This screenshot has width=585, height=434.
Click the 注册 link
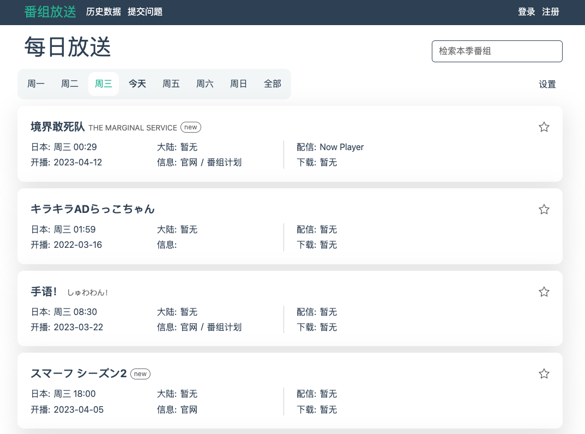click(x=550, y=12)
